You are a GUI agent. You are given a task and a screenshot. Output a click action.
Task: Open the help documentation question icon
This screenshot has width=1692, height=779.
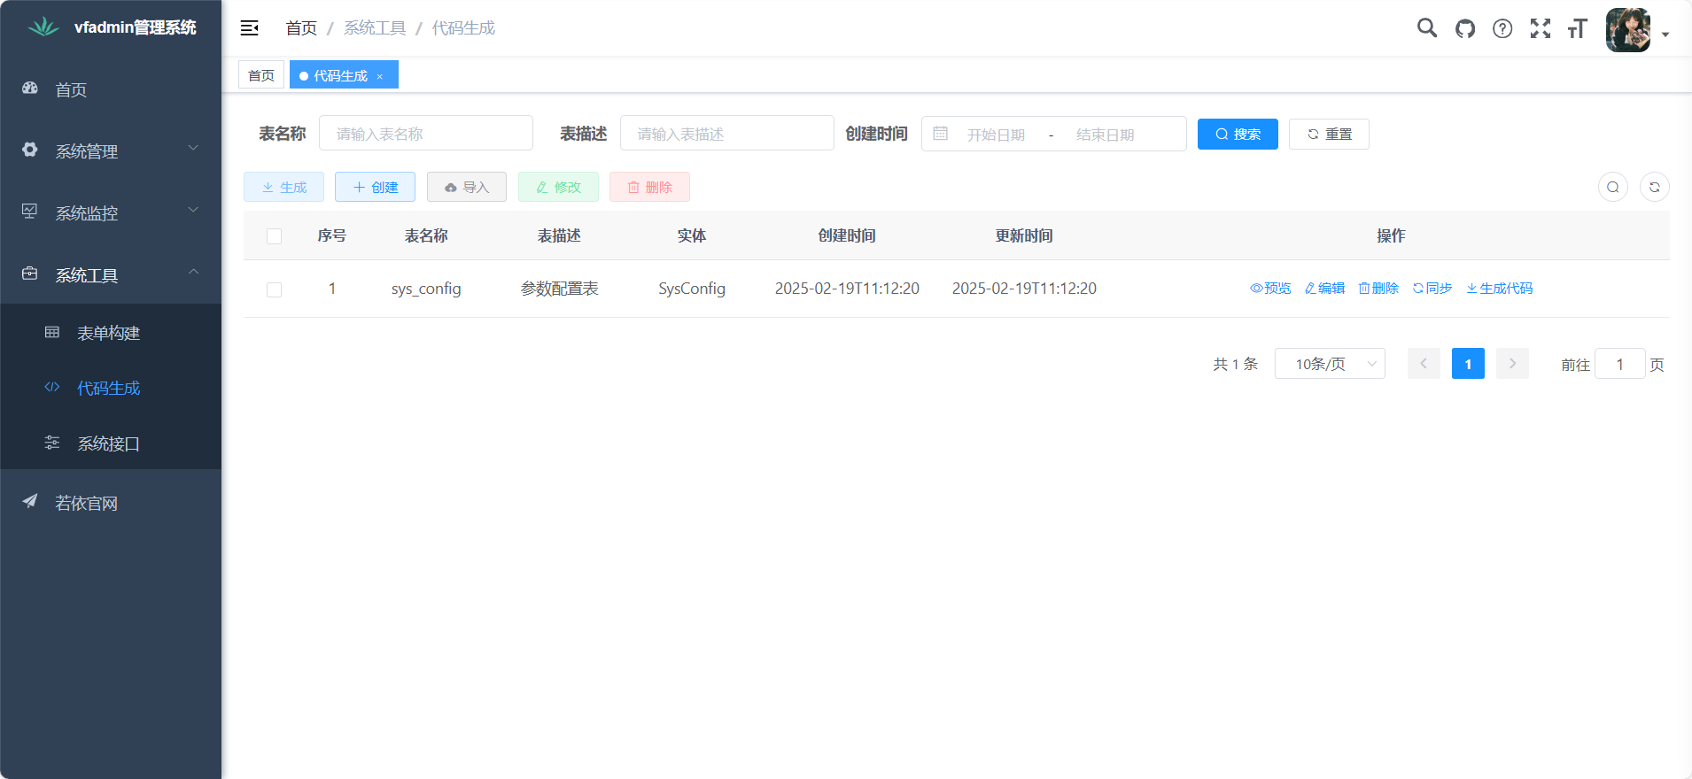click(x=1502, y=28)
